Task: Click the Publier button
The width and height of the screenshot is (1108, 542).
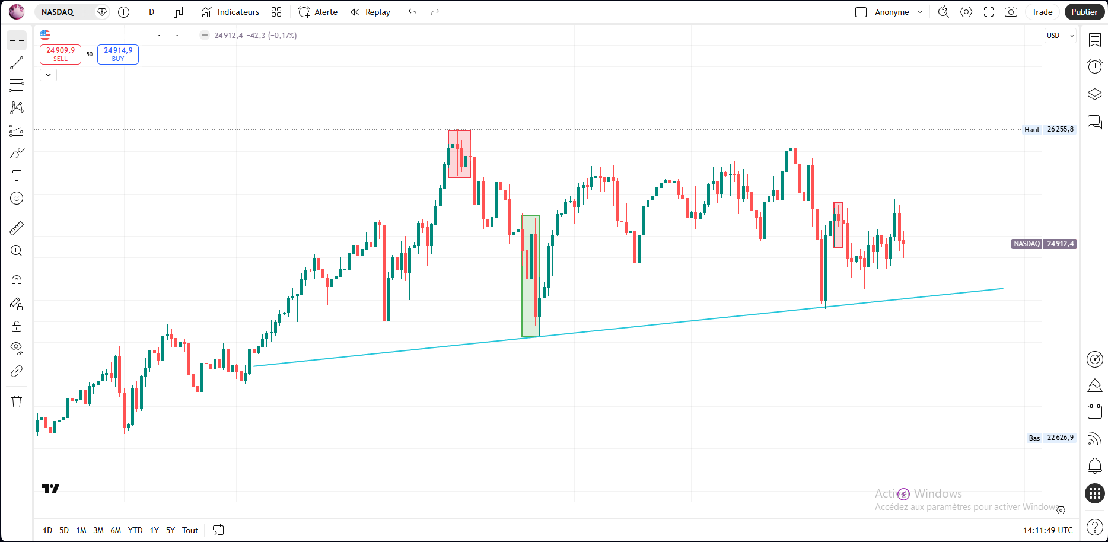Action: point(1084,12)
